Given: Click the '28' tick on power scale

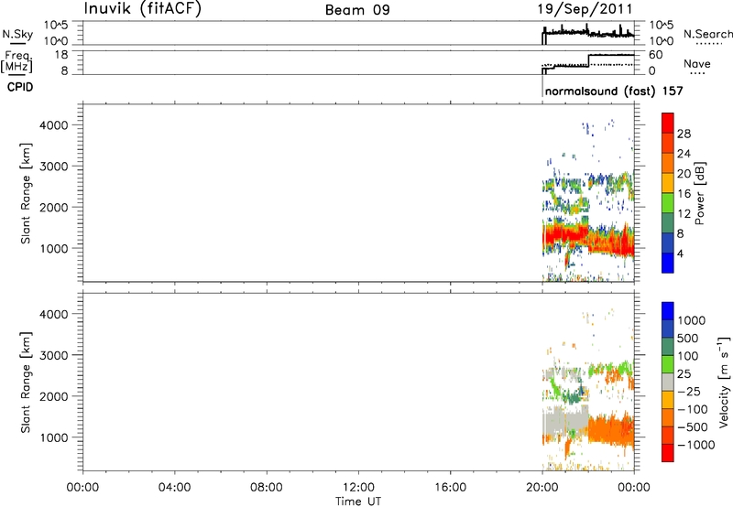Looking at the screenshot, I should (x=684, y=134).
